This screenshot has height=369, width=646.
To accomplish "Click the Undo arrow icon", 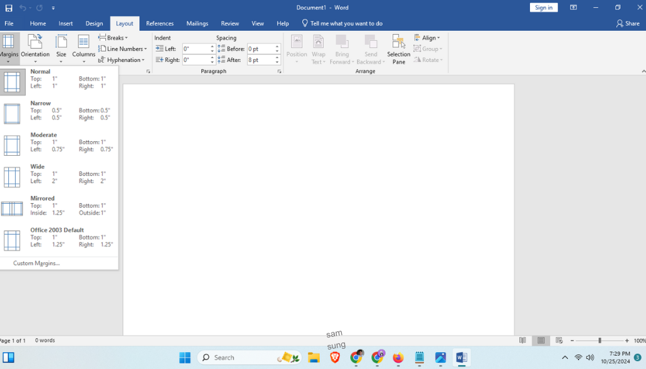I will tap(23, 8).
